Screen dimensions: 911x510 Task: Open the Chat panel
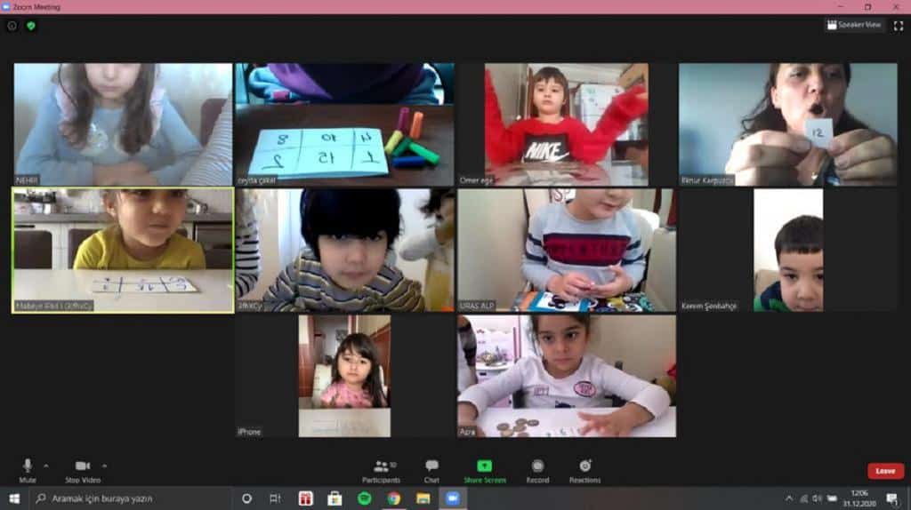[x=431, y=469]
